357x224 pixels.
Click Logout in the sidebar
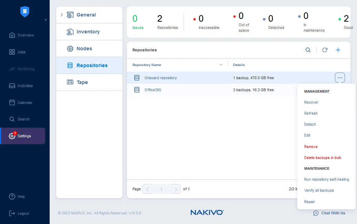pyautogui.click(x=23, y=213)
